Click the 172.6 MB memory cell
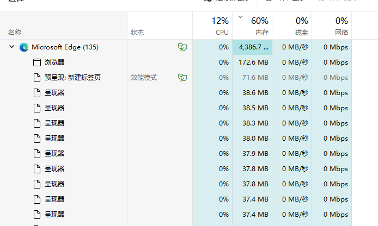 coord(252,62)
